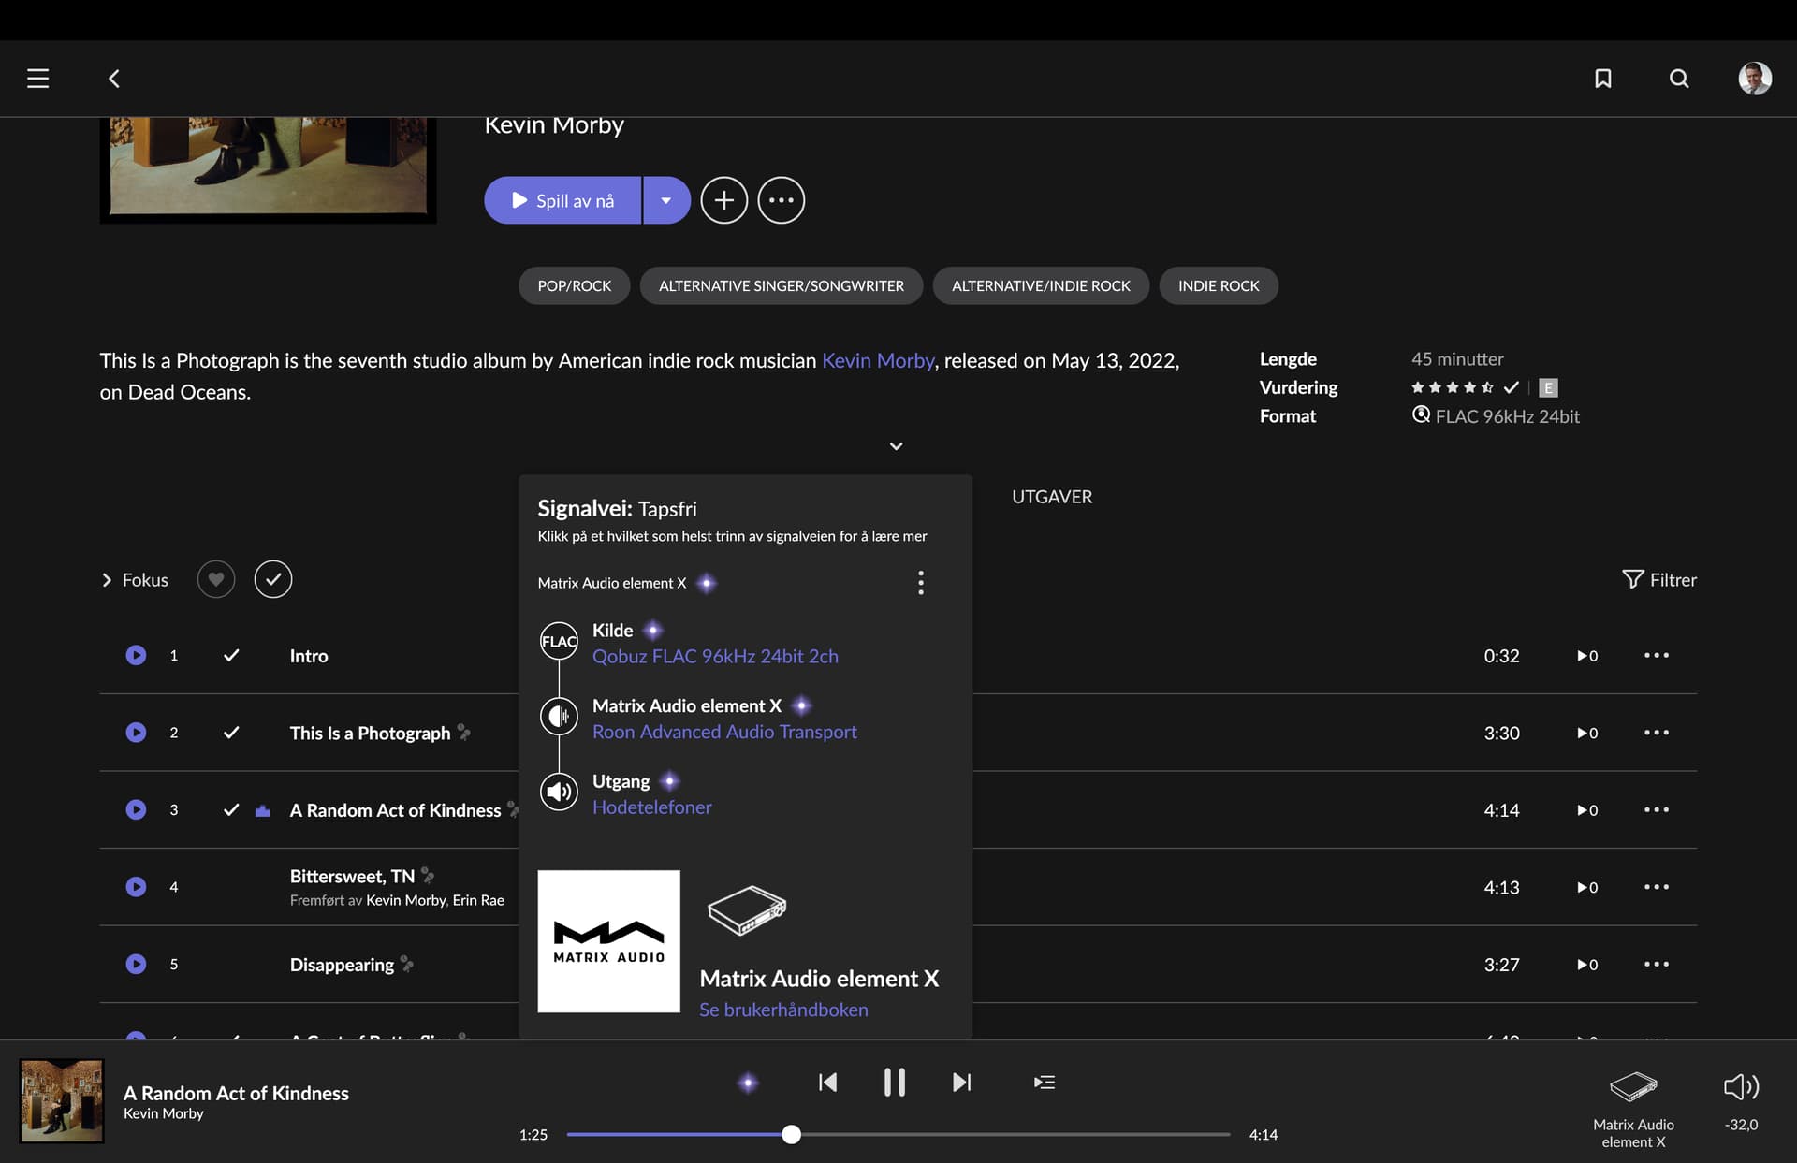Play track 4 Bittersweet, TN
1797x1163 pixels.
tap(136, 887)
